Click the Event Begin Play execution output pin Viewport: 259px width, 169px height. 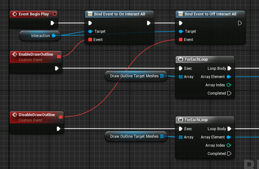(52, 23)
